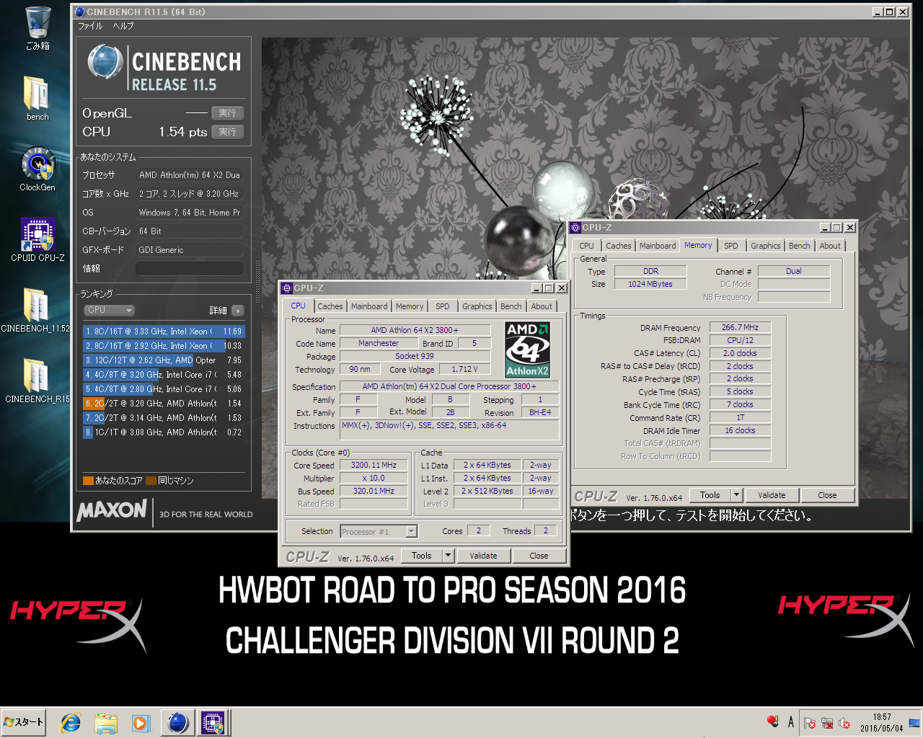The width and height of the screenshot is (923, 738).
Task: Click the Start button on taskbar
Action: click(x=24, y=722)
